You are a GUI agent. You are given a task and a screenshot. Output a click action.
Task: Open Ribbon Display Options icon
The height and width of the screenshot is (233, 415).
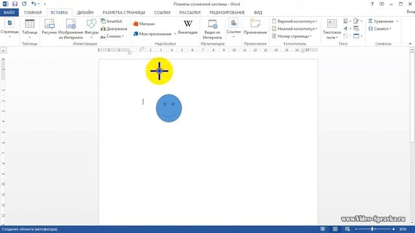(x=382, y=4)
